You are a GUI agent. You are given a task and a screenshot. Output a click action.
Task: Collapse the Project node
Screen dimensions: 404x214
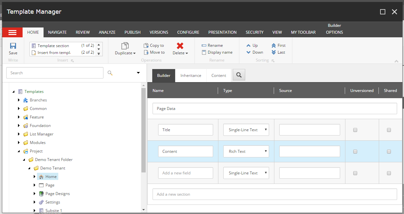point(19,151)
